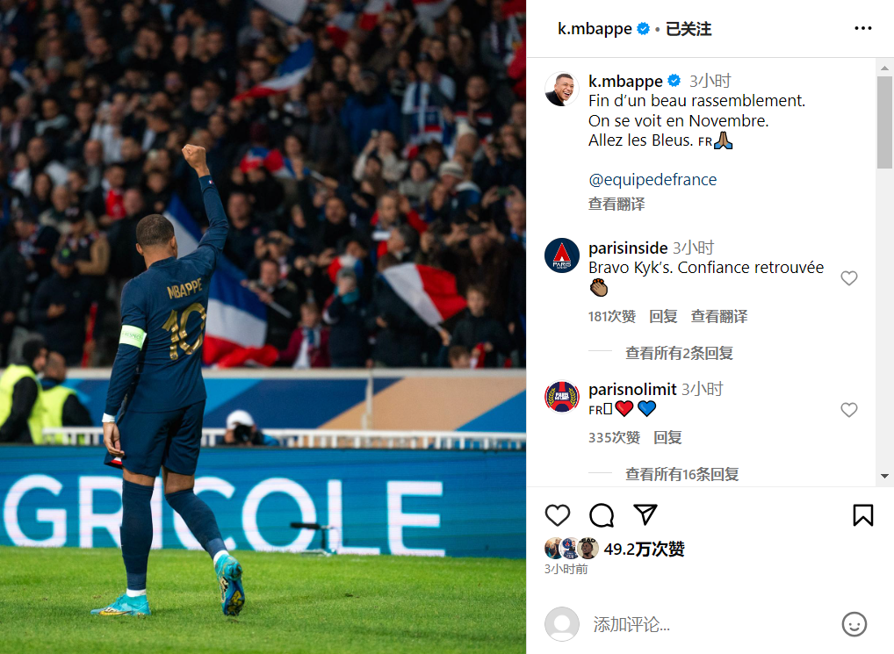Open k.mbappe profile from header

(x=595, y=28)
